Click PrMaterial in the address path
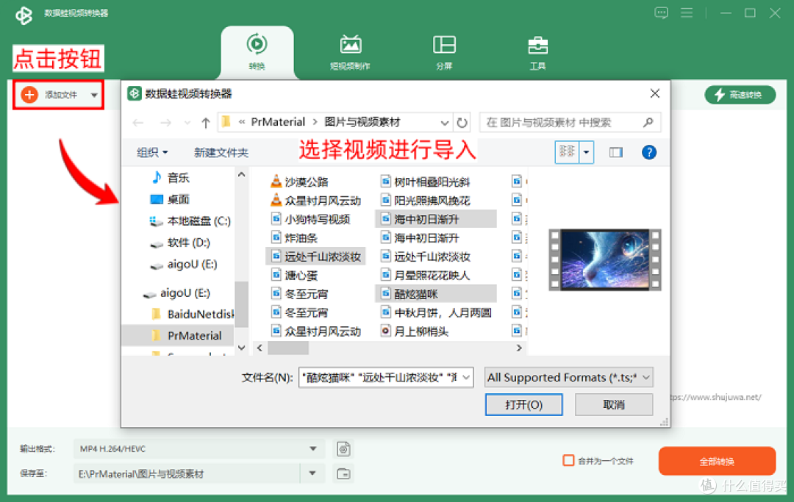Image resolution: width=794 pixels, height=502 pixels. (278, 122)
